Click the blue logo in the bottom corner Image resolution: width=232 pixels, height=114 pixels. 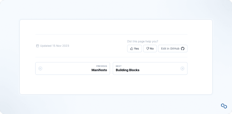[x=224, y=106]
